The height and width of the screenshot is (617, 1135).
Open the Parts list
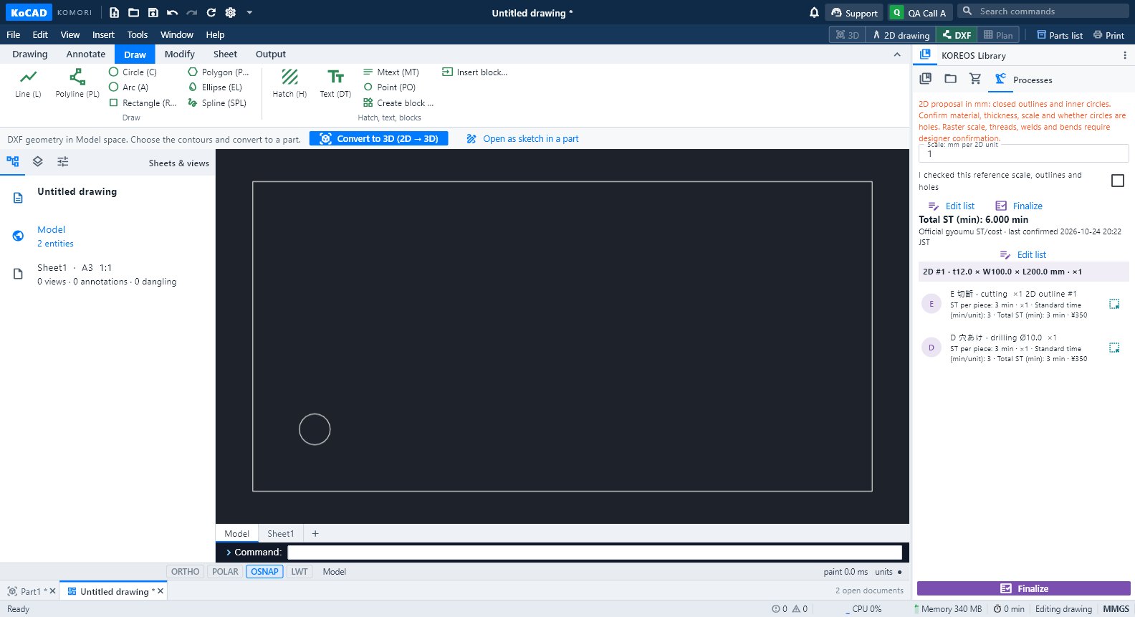tap(1060, 34)
